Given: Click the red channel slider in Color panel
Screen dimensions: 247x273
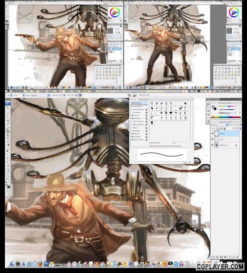Looking at the screenshot, I should [x=226, y=106].
